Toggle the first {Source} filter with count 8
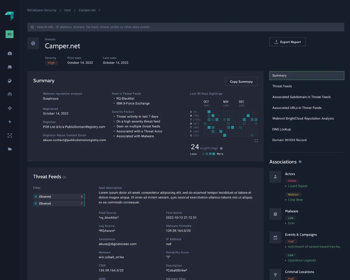350x280 pixels. [59, 196]
